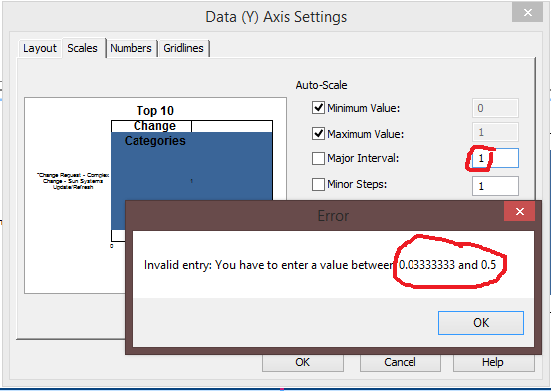Click the Error dialog title
551x391 pixels.
[x=333, y=216]
